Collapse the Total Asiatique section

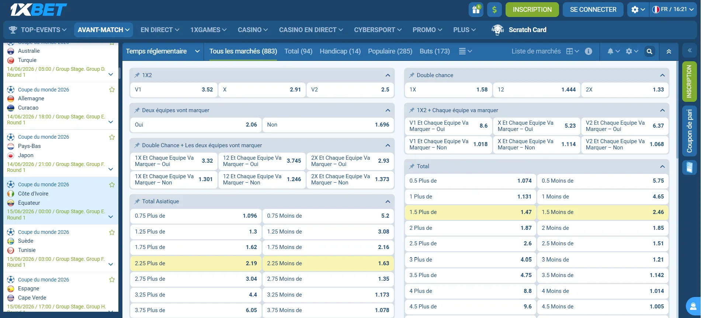click(x=388, y=201)
